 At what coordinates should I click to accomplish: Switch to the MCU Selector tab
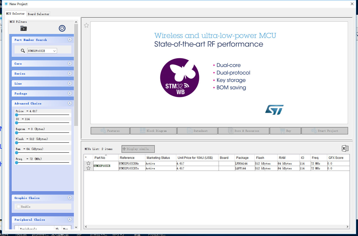[x=16, y=14]
